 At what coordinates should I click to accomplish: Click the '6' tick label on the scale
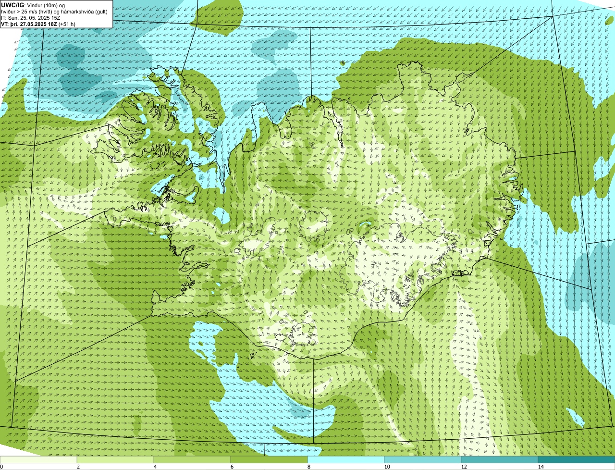click(x=232, y=467)
